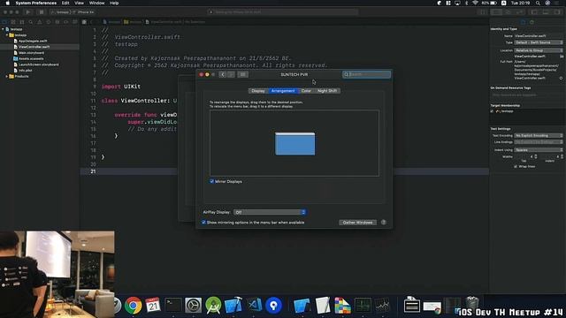Open the Trash in the Dock
566x318 pixels.
click(471, 305)
